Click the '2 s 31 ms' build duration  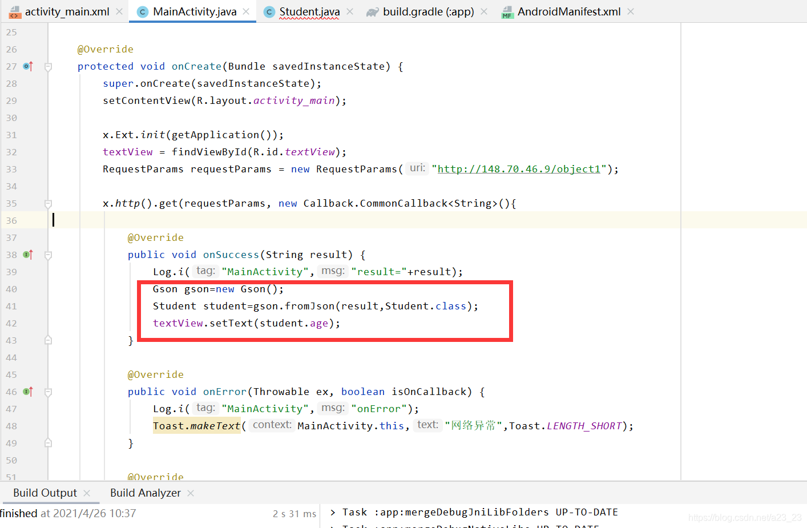294,514
